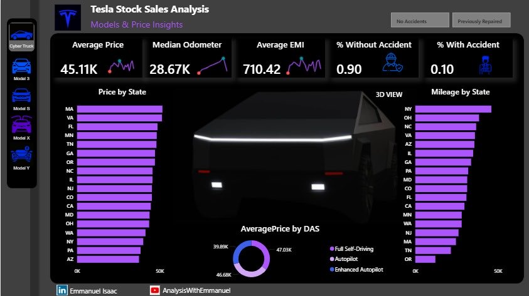Pick the Model X car icon
Image resolution: width=529 pixels, height=296 pixels.
tap(21, 125)
